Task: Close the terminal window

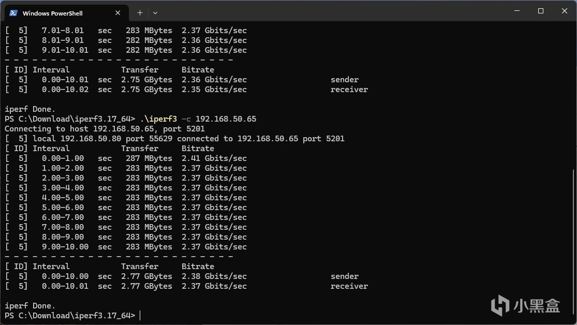Action: [x=564, y=11]
